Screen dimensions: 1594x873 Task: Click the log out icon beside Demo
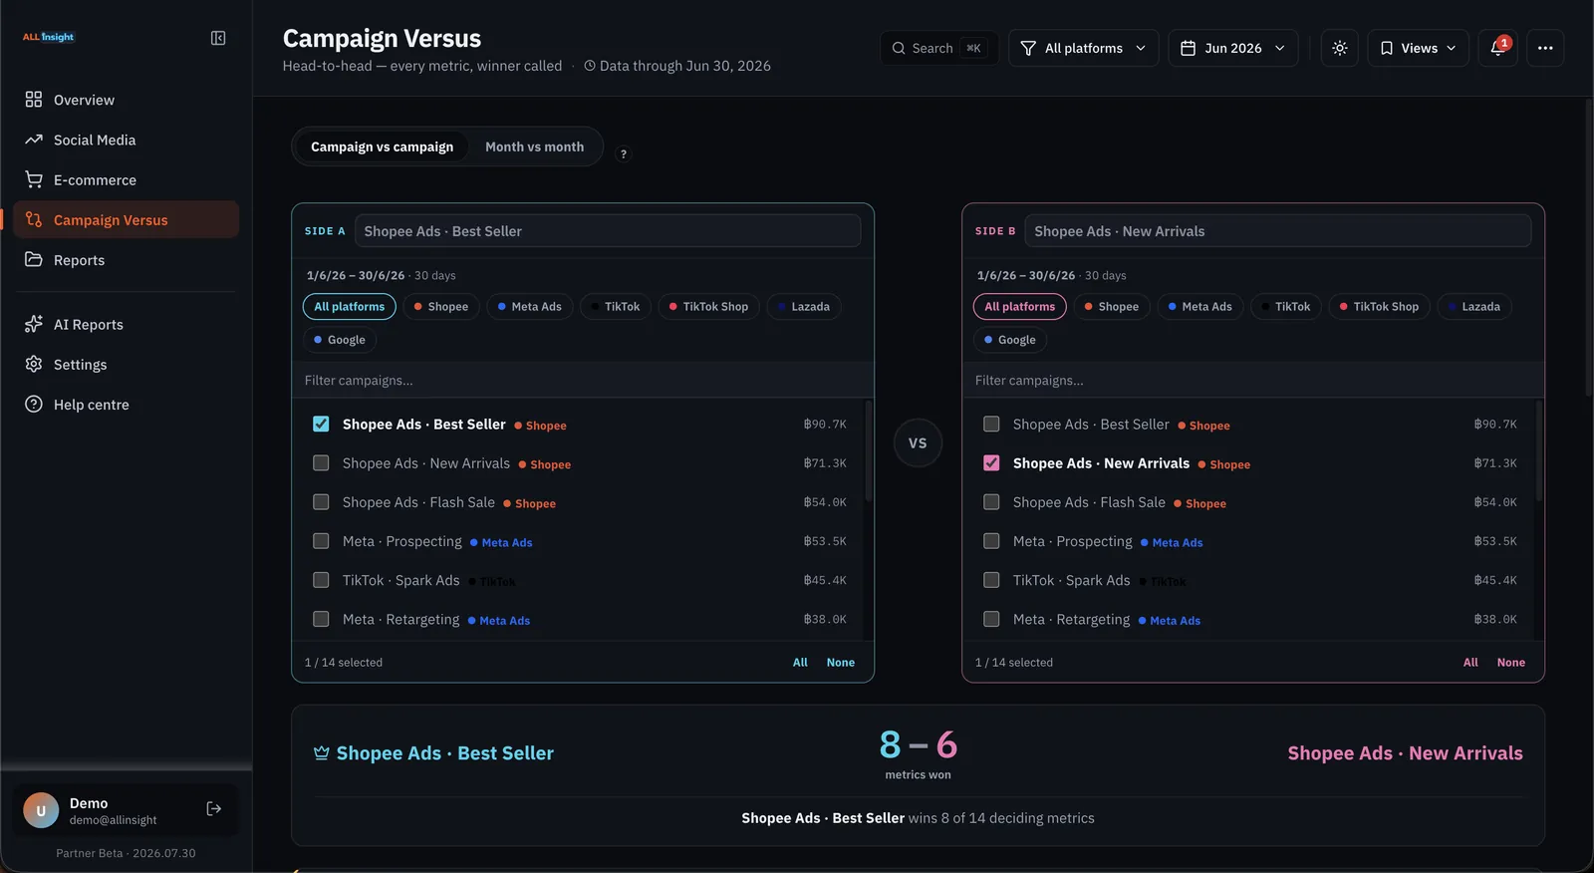(x=214, y=808)
